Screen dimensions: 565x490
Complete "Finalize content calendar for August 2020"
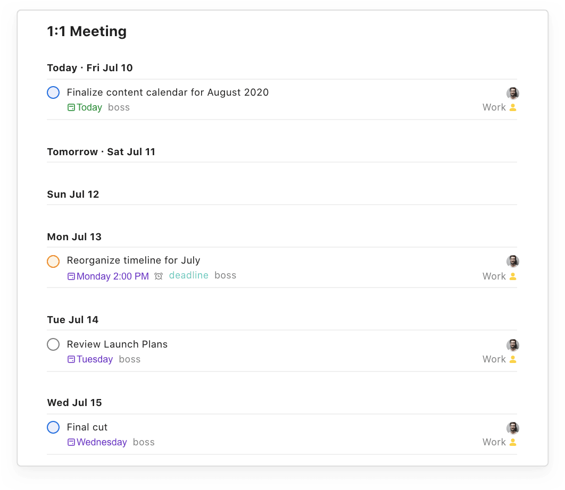pyautogui.click(x=53, y=92)
